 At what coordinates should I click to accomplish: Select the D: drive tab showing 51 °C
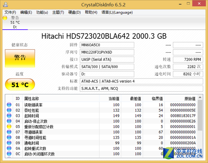click(x=15, y=22)
